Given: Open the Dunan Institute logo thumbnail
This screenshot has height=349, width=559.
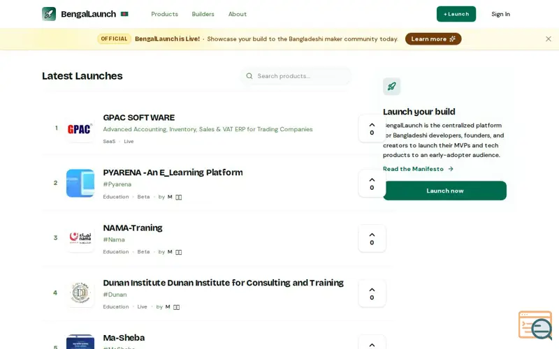Looking at the screenshot, I should pos(80,292).
